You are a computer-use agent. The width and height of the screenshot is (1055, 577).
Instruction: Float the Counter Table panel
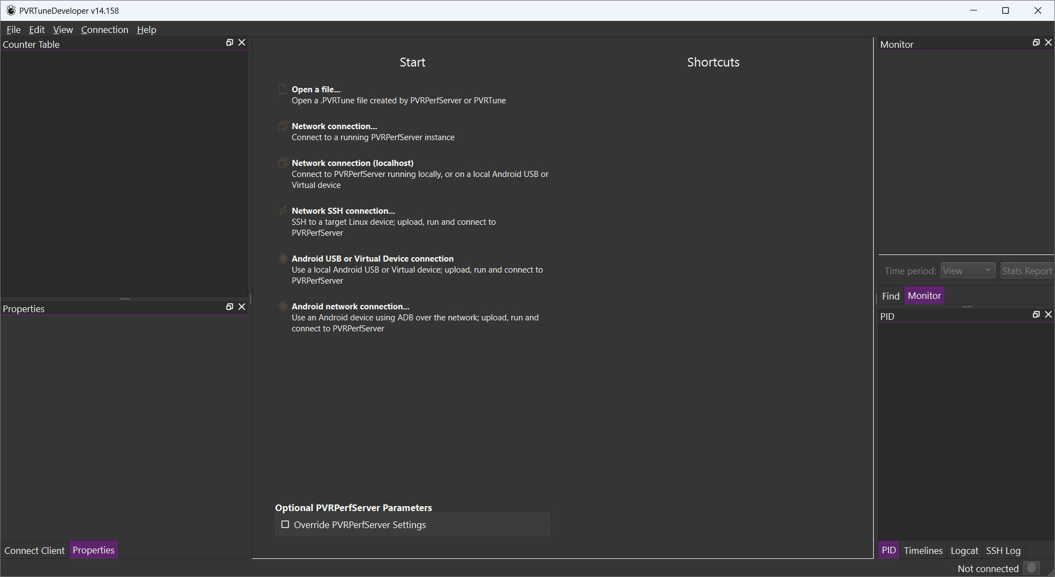(230, 43)
